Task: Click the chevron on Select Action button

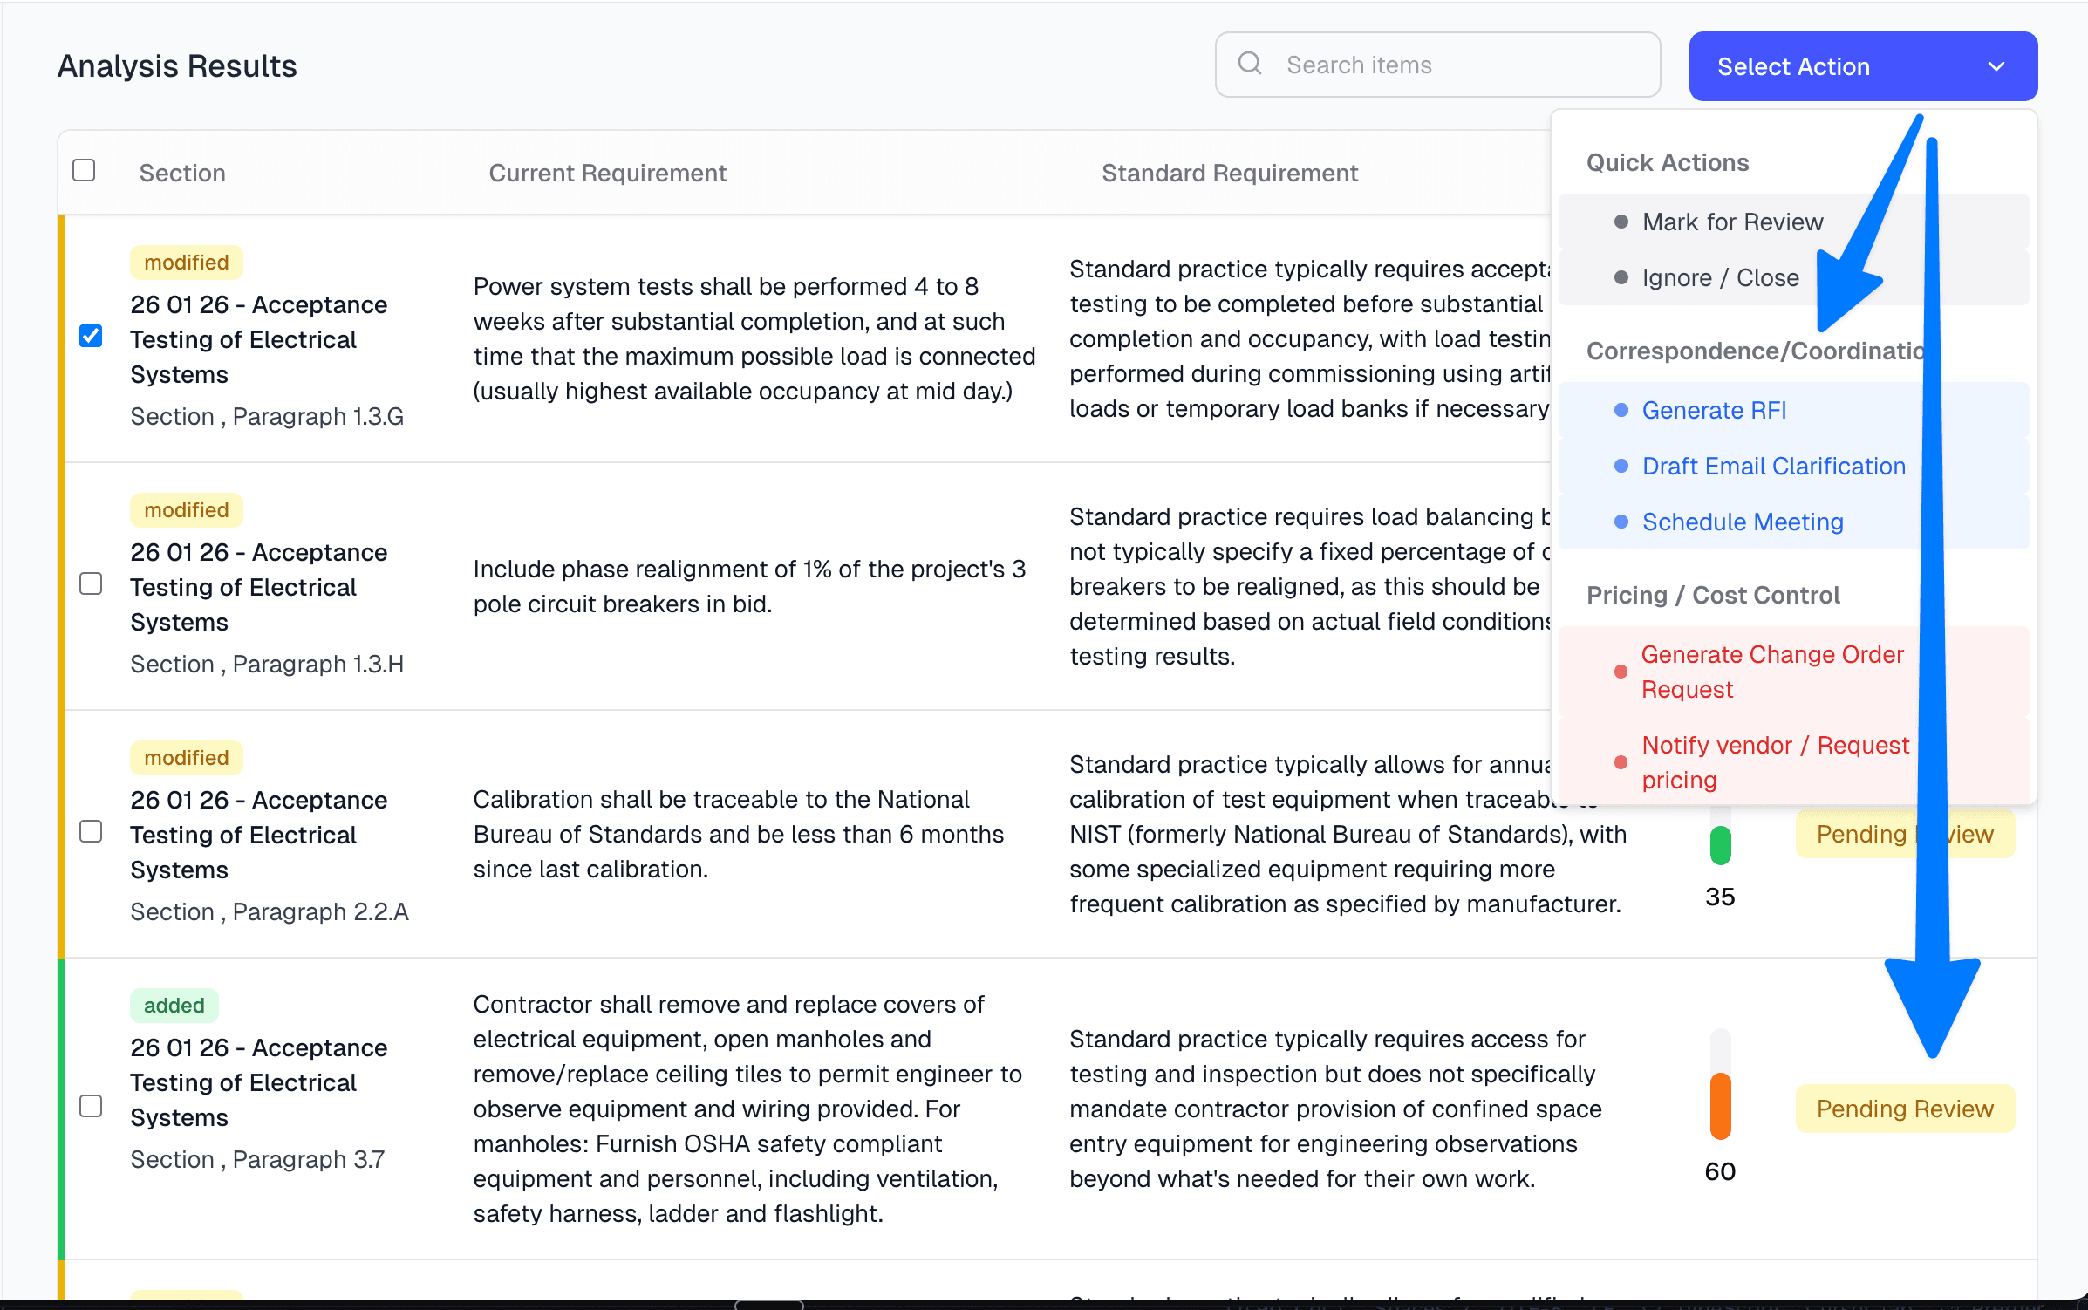Action: click(x=1996, y=67)
